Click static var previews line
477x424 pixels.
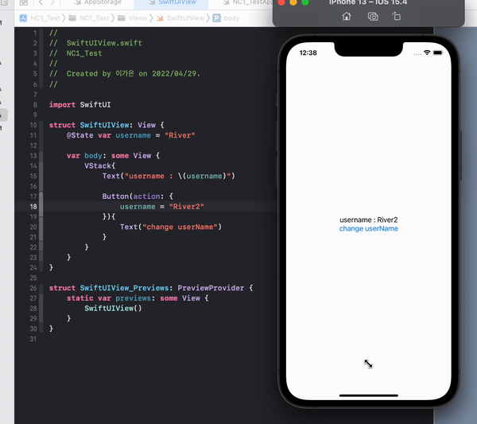138,298
